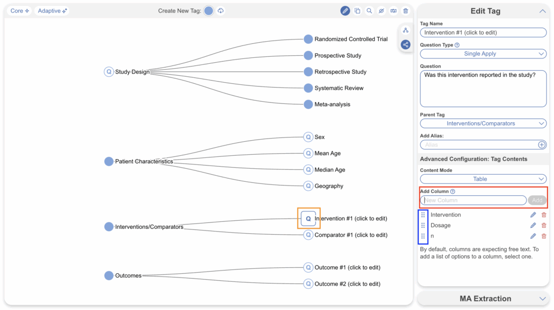Screen dimensions: 554x310
Task: Click the share icon on the canvas
Action: coord(405,44)
